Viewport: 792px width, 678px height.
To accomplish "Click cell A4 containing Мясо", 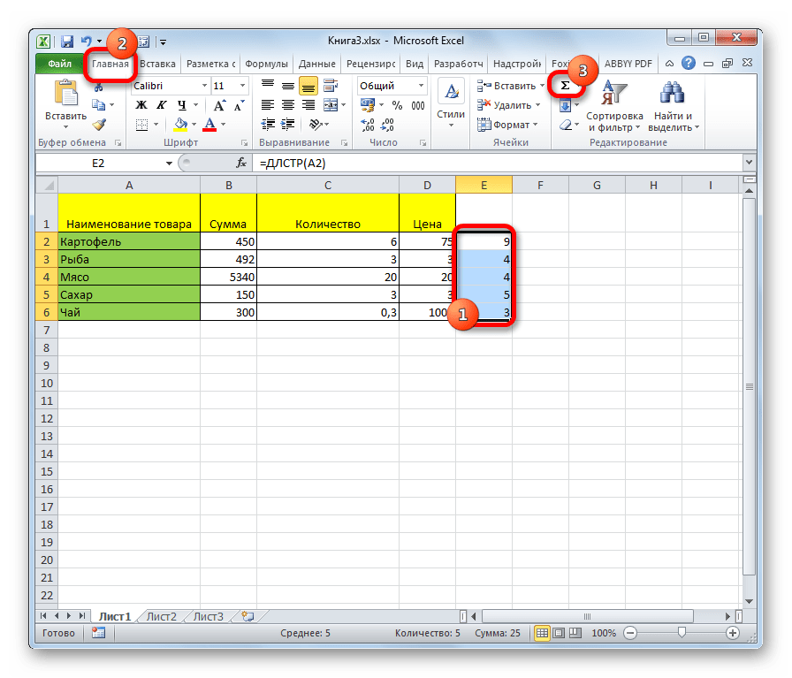I will [x=129, y=277].
